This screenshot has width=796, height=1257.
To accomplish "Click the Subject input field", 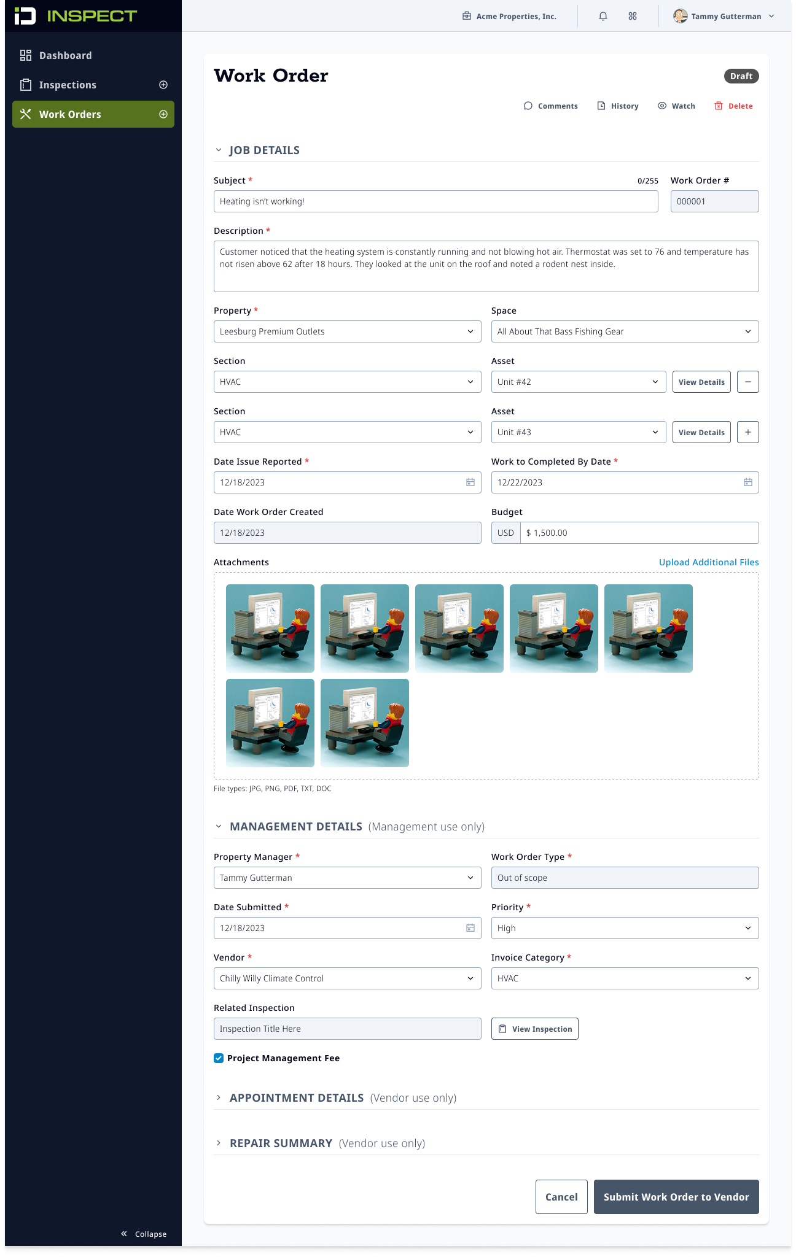I will [436, 201].
